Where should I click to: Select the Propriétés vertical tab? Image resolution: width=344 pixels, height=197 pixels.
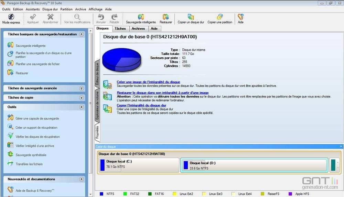97,132
